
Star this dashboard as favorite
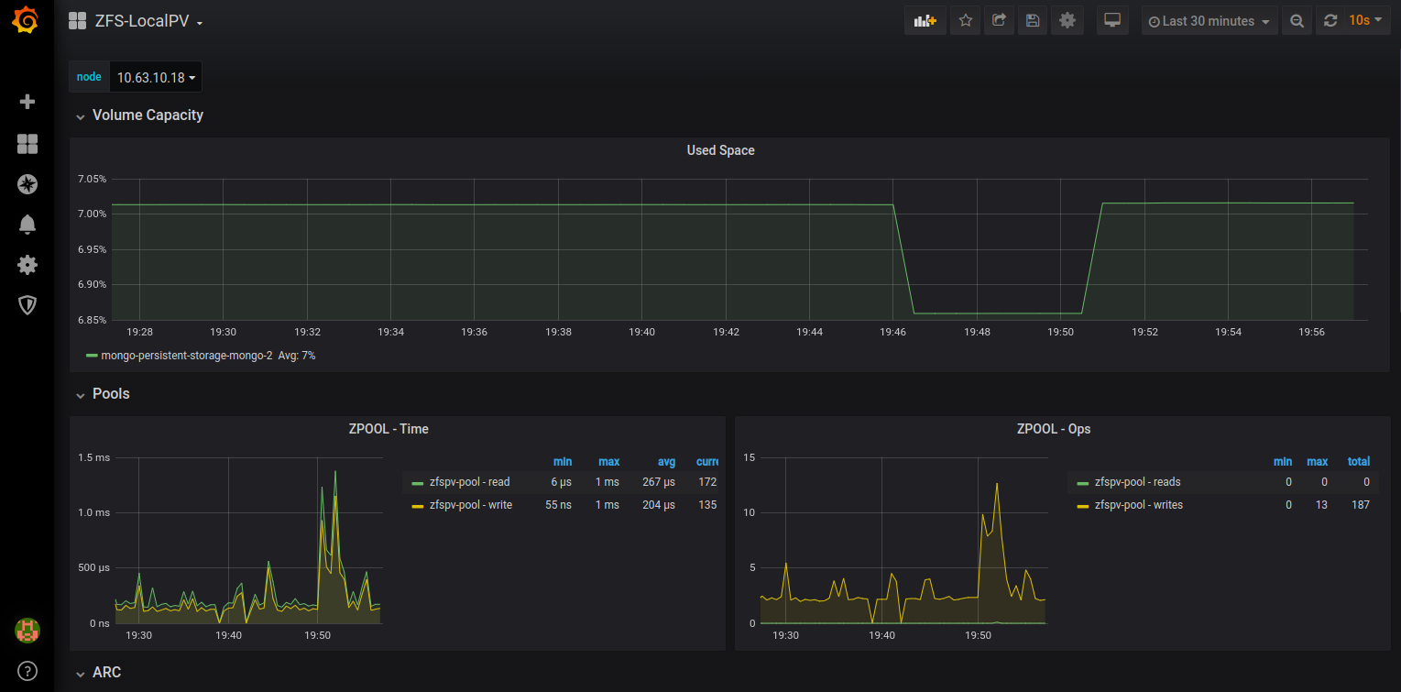(x=965, y=21)
